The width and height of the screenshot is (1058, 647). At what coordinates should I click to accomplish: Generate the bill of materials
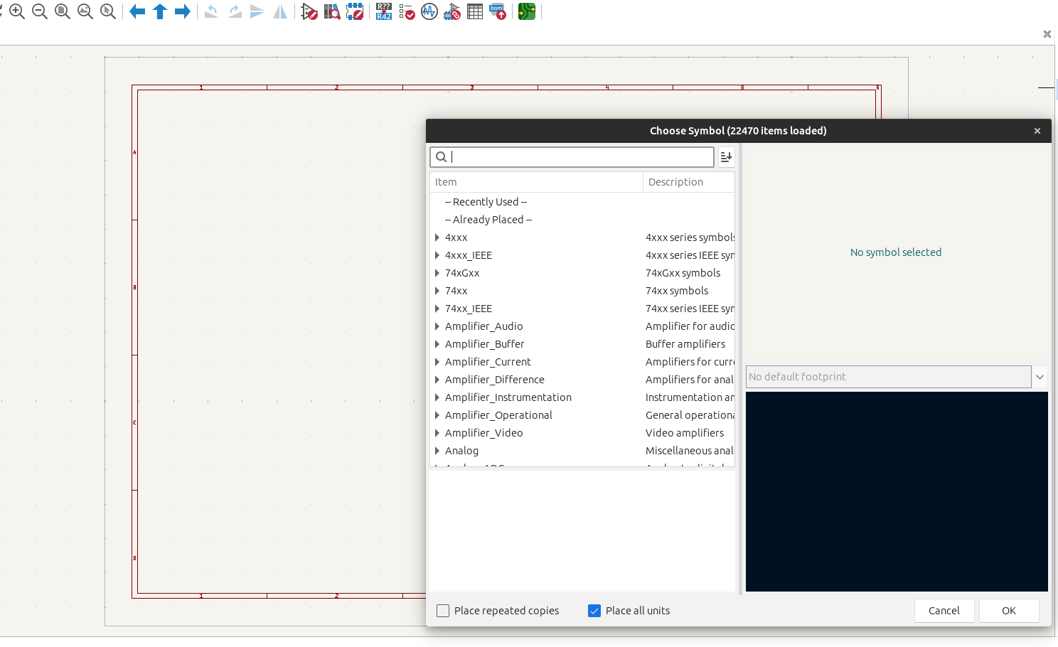click(x=498, y=12)
